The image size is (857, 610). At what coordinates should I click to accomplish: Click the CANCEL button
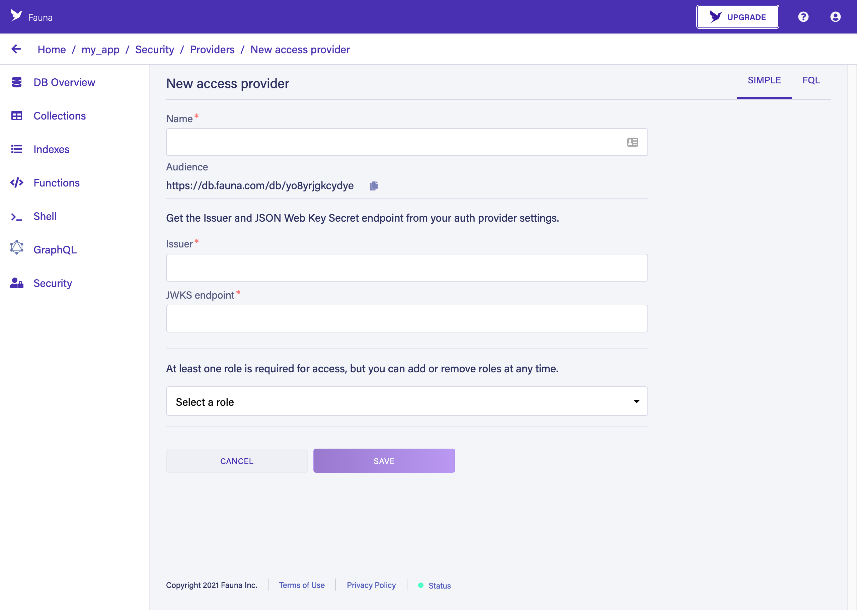(x=237, y=460)
